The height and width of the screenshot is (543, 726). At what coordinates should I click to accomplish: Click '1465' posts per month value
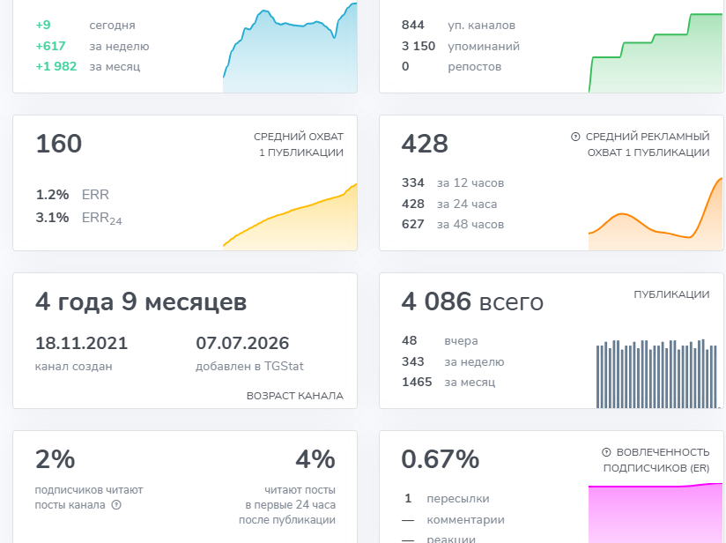(x=417, y=382)
